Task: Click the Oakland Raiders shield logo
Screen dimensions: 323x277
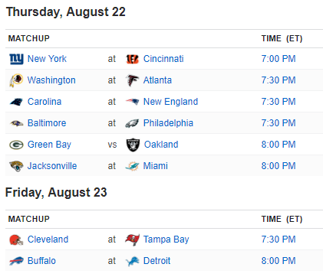Action: pos(133,145)
